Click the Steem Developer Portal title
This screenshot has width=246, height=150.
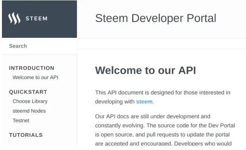point(156,18)
